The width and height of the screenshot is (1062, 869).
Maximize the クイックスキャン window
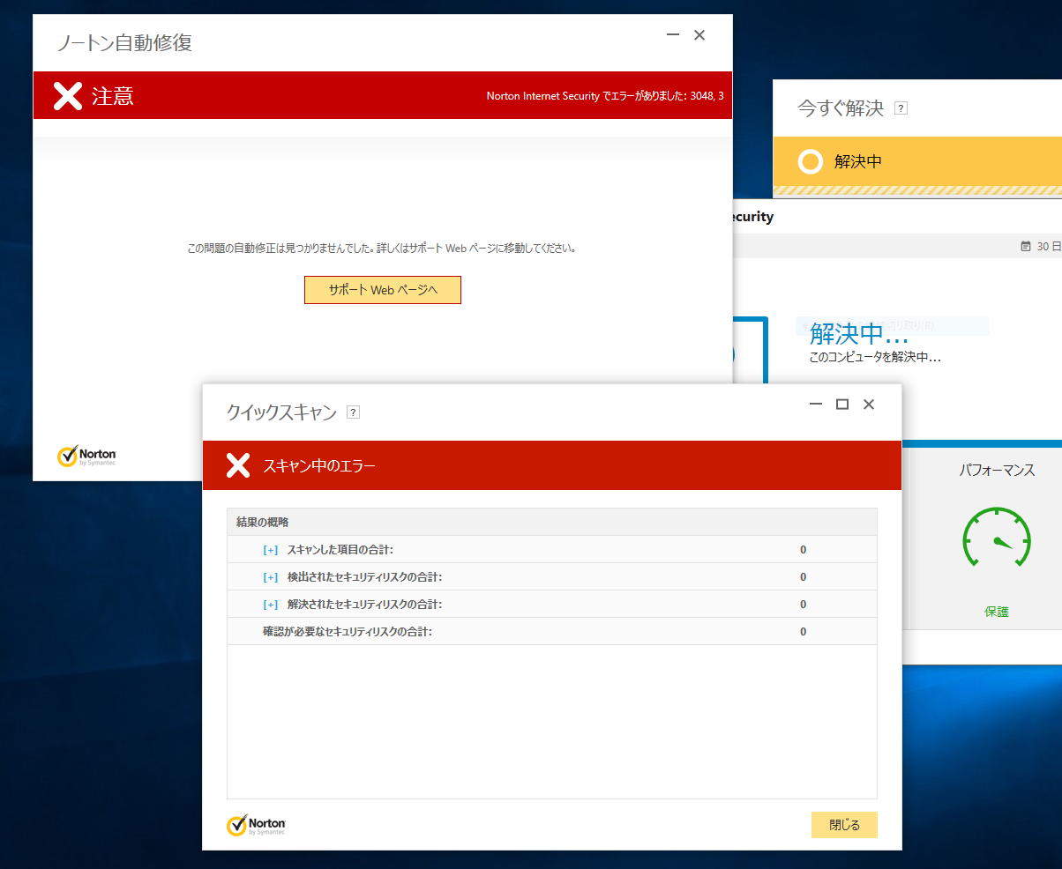tap(842, 404)
